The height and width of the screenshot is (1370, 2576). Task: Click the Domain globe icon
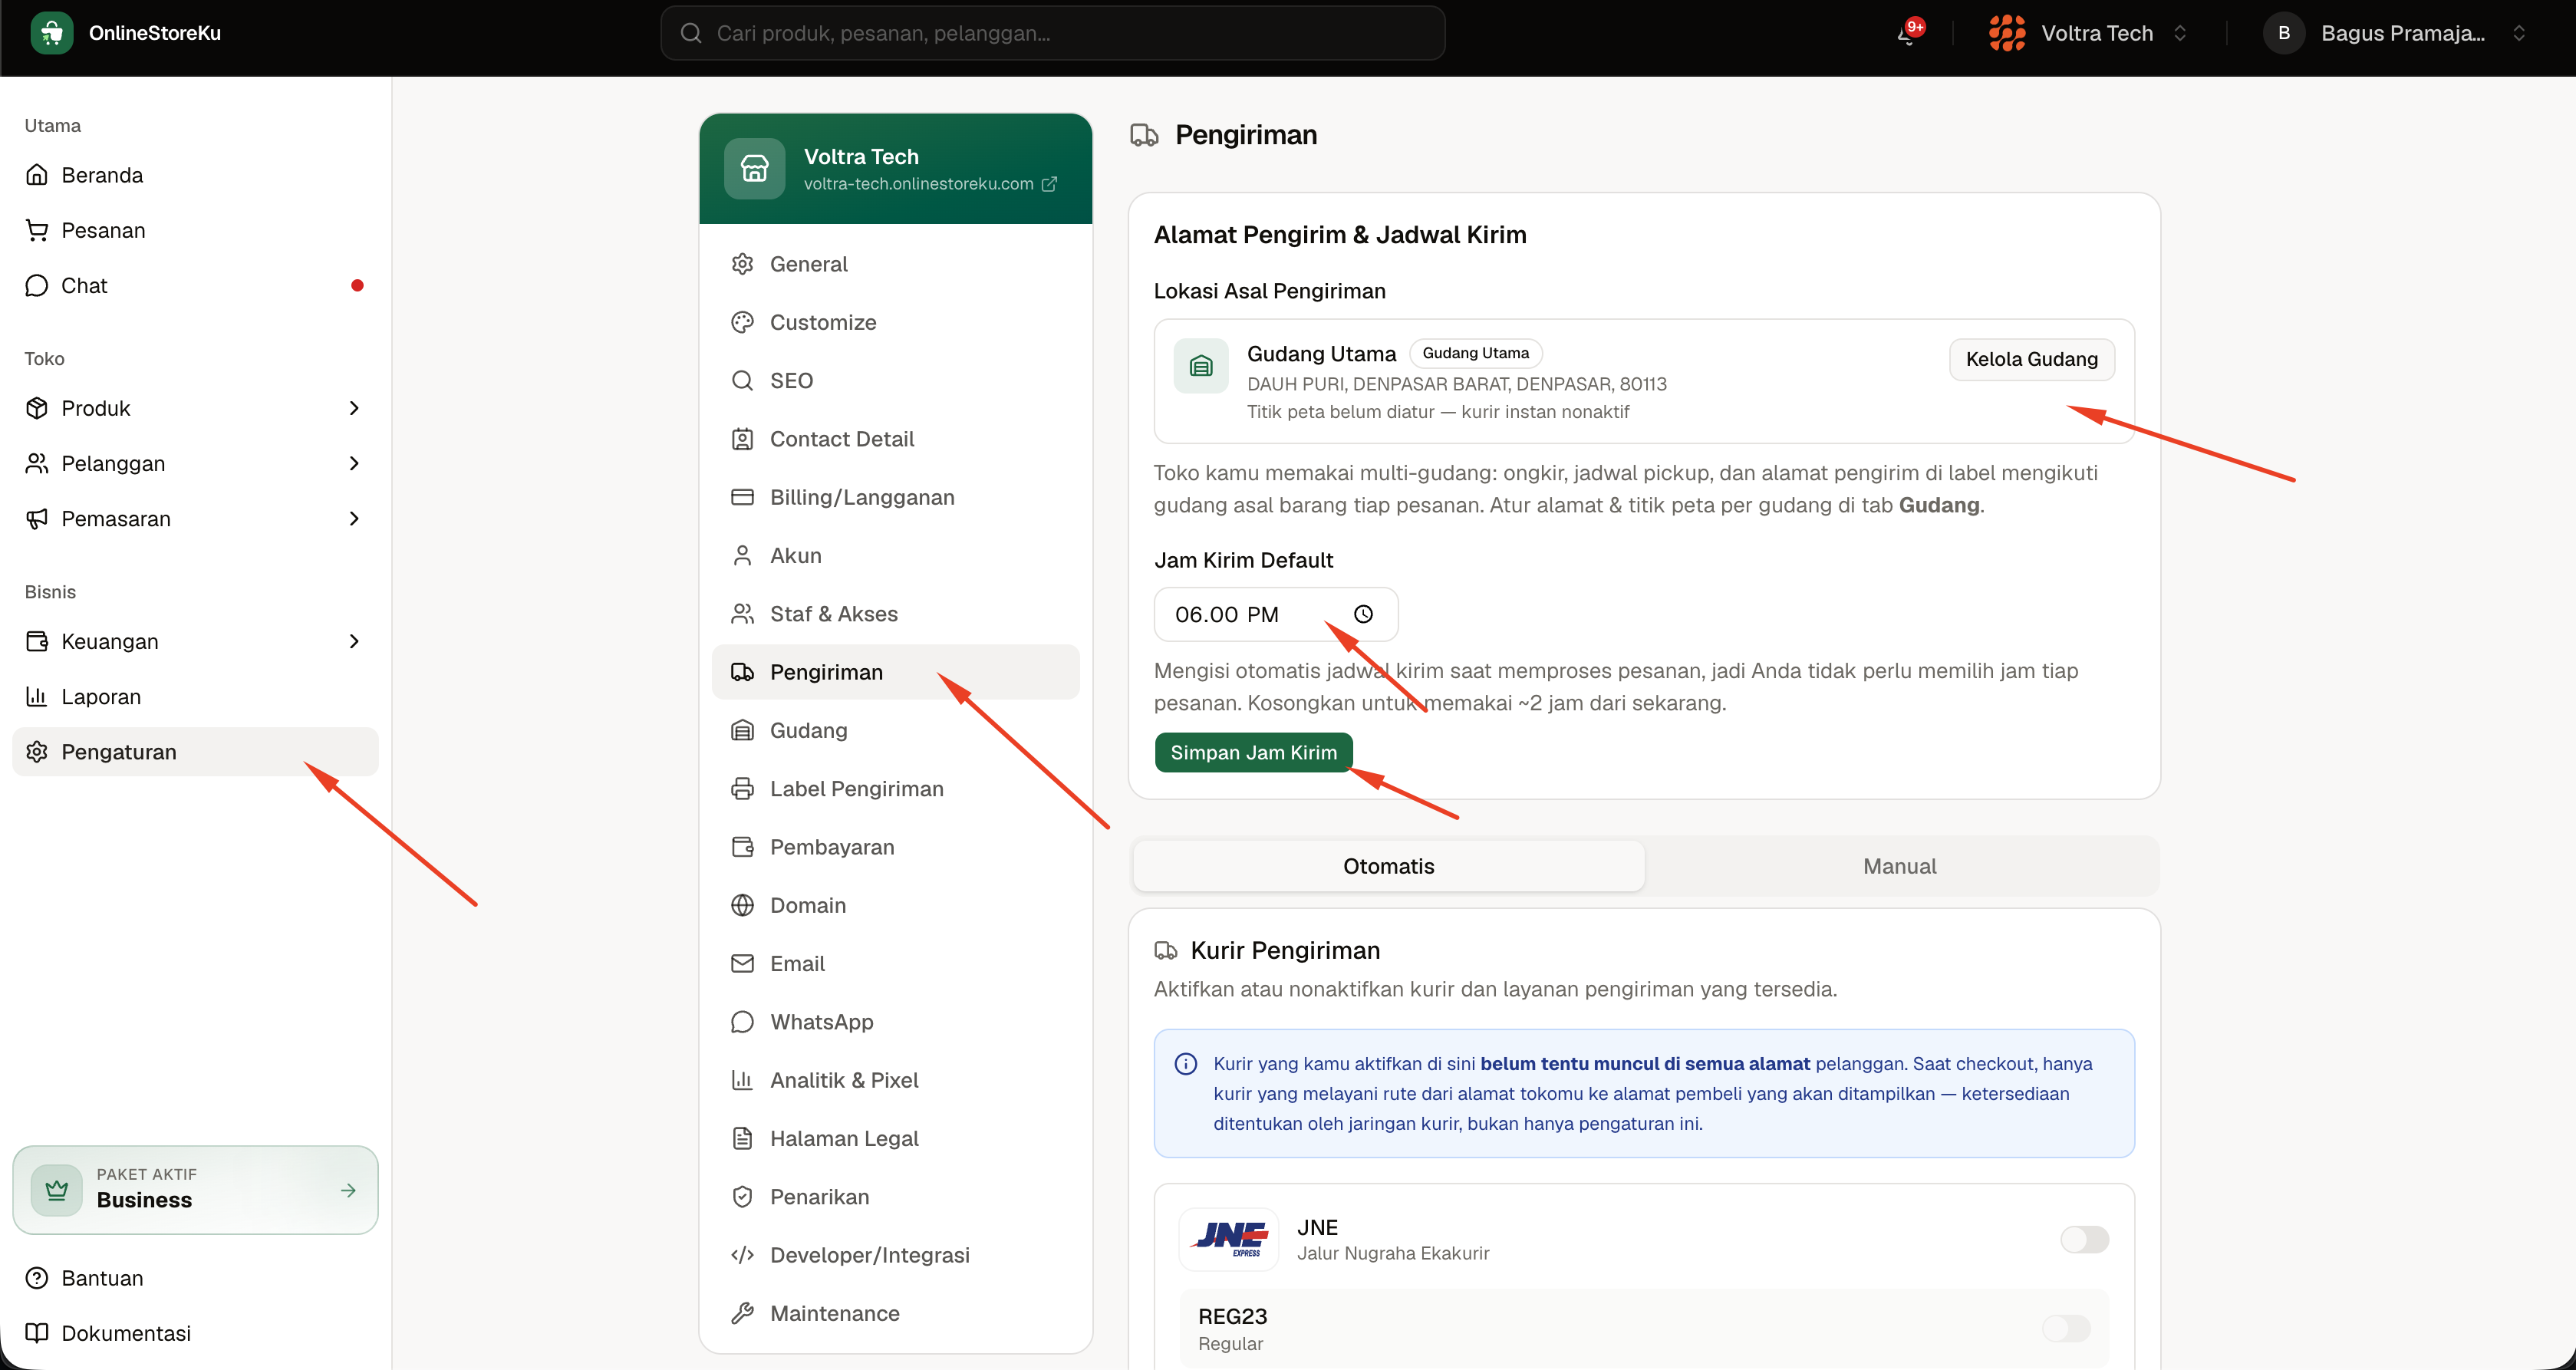742,905
